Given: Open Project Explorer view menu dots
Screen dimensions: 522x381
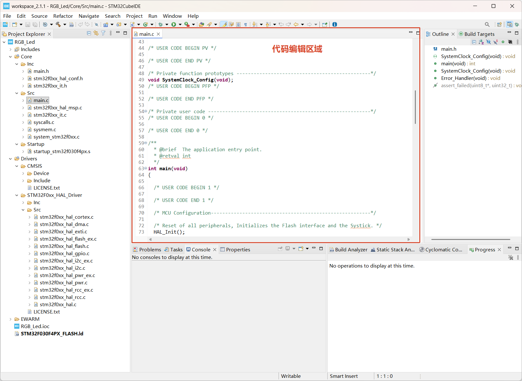Looking at the screenshot, I should coord(111,33).
